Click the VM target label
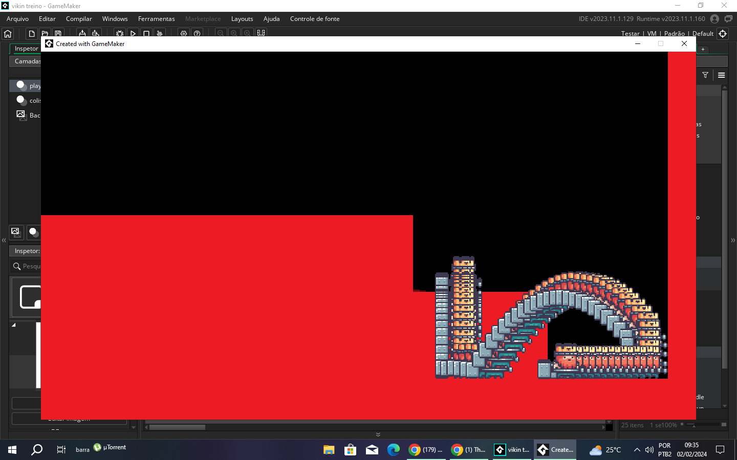Screen dimensions: 737x460 tap(652, 34)
